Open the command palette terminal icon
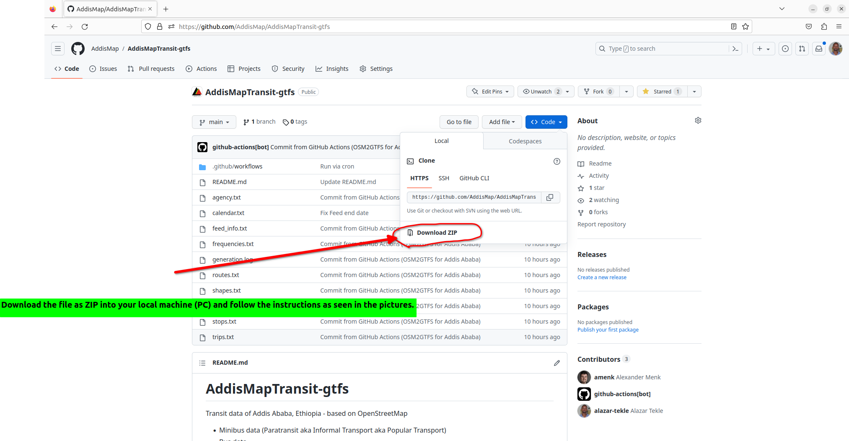This screenshot has height=441, width=849. (x=735, y=48)
